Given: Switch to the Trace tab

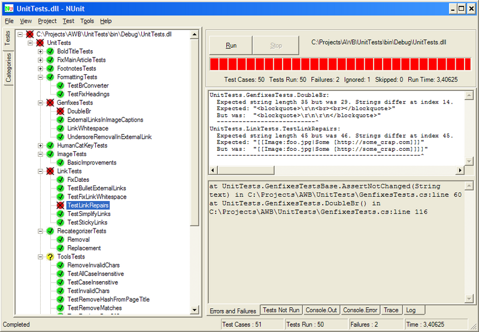Looking at the screenshot, I should pyautogui.click(x=391, y=310).
